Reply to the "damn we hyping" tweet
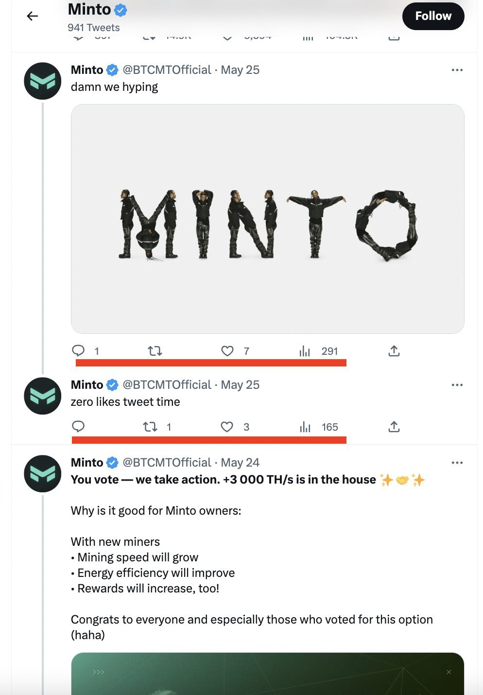The image size is (483, 695). tap(78, 350)
